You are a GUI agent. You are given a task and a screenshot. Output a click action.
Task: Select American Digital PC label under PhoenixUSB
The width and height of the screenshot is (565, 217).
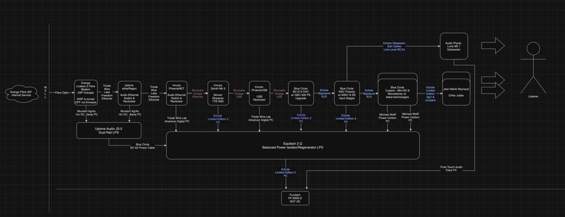[260, 120]
